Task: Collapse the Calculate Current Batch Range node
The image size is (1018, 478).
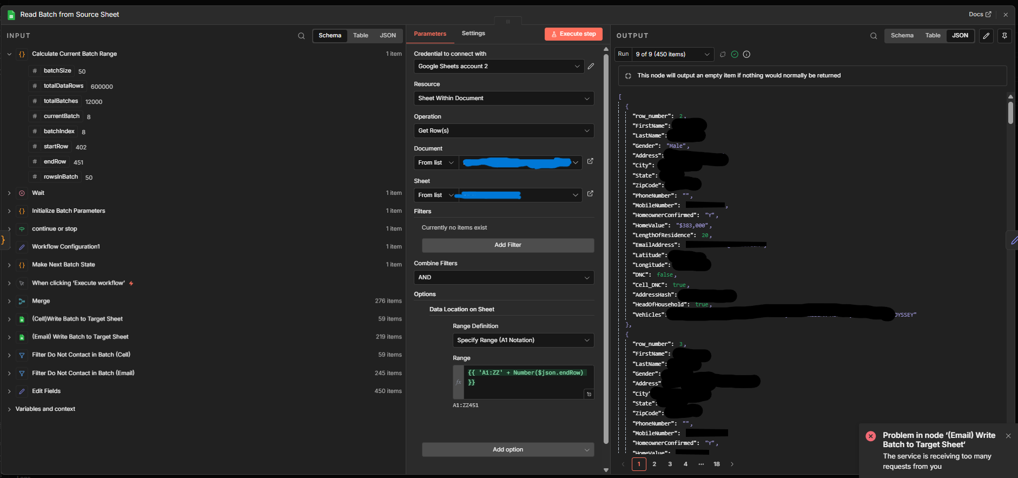Action: (x=9, y=54)
